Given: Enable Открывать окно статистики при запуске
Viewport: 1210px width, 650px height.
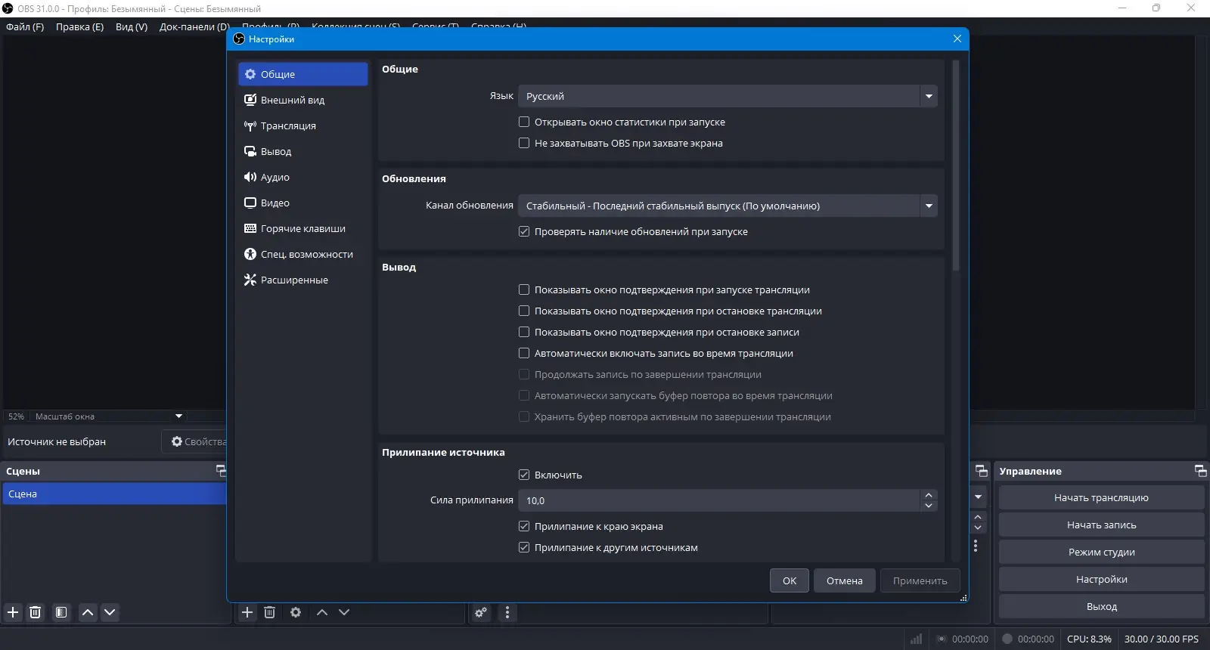Looking at the screenshot, I should click(524, 122).
